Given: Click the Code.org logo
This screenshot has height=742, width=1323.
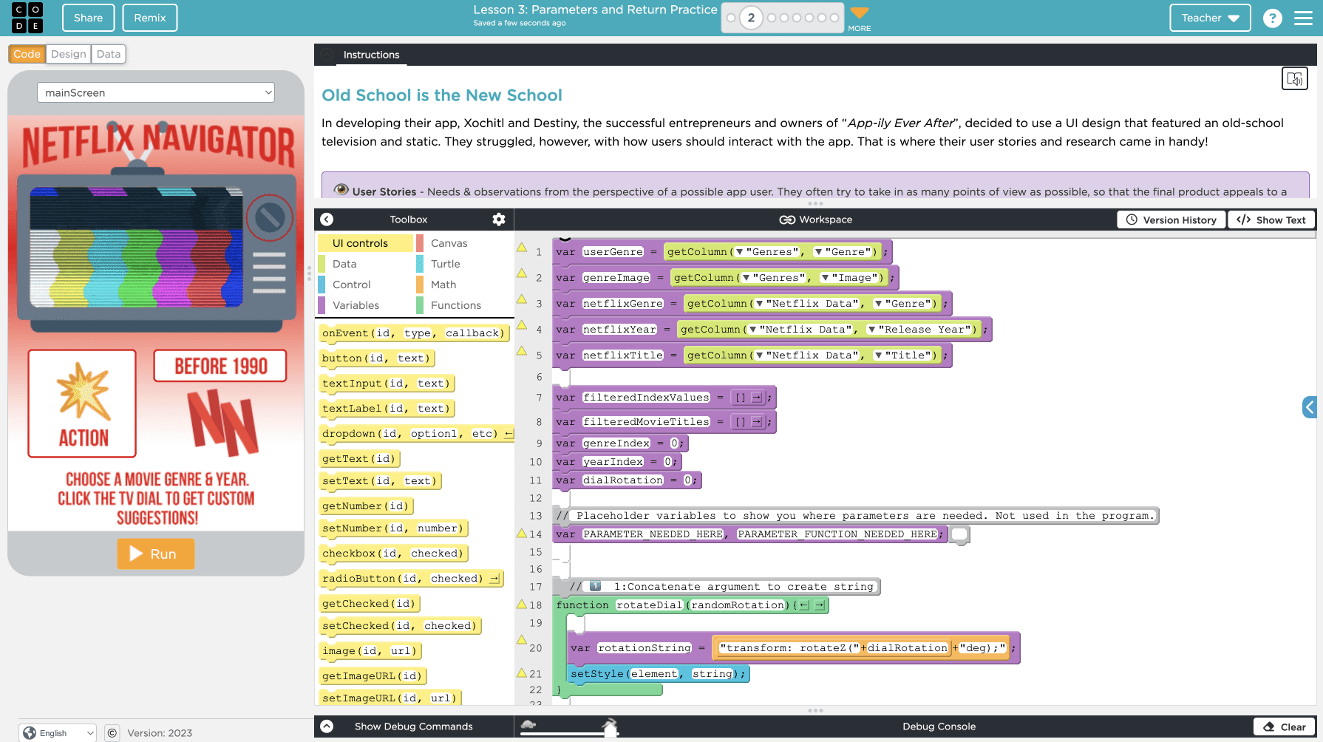Looking at the screenshot, I should tap(27, 18).
